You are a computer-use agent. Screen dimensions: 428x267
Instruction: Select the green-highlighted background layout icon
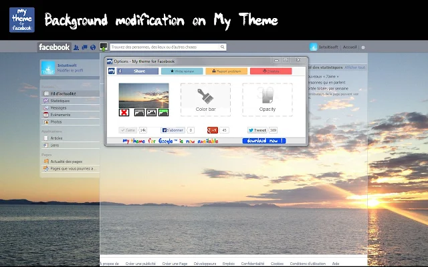point(163,112)
